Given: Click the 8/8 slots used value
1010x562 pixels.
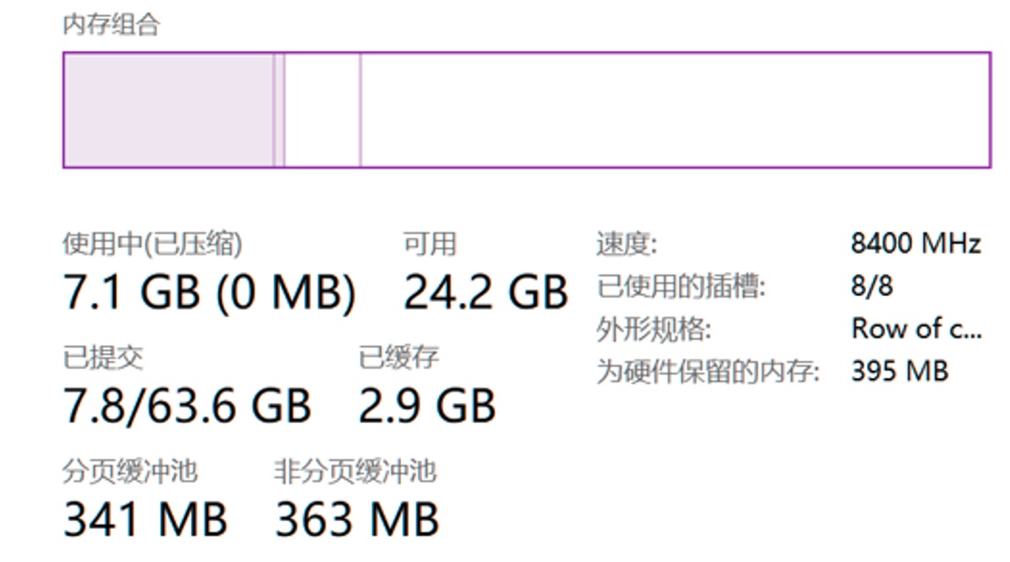Looking at the screenshot, I should [874, 285].
